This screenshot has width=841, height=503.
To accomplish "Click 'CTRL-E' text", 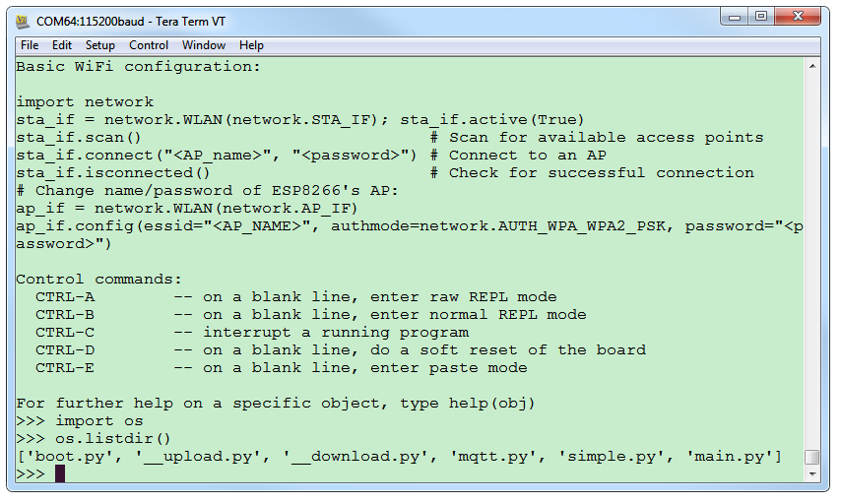I will (x=65, y=367).
